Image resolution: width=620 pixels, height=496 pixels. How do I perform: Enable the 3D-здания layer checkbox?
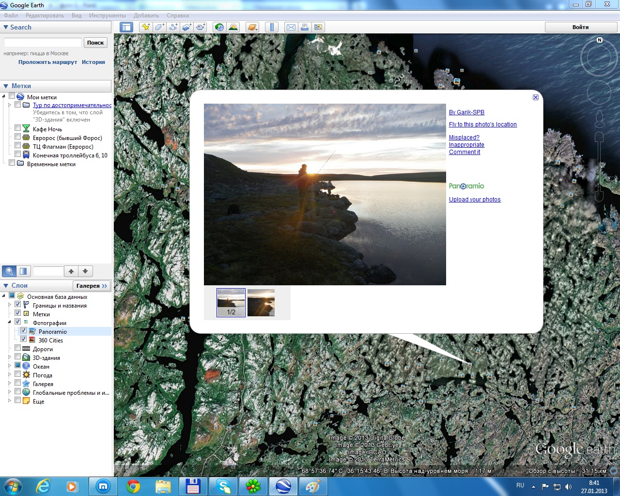18,357
